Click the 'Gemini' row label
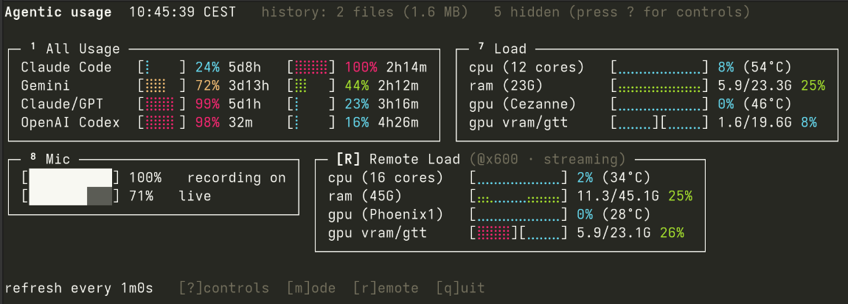 pyautogui.click(x=46, y=86)
